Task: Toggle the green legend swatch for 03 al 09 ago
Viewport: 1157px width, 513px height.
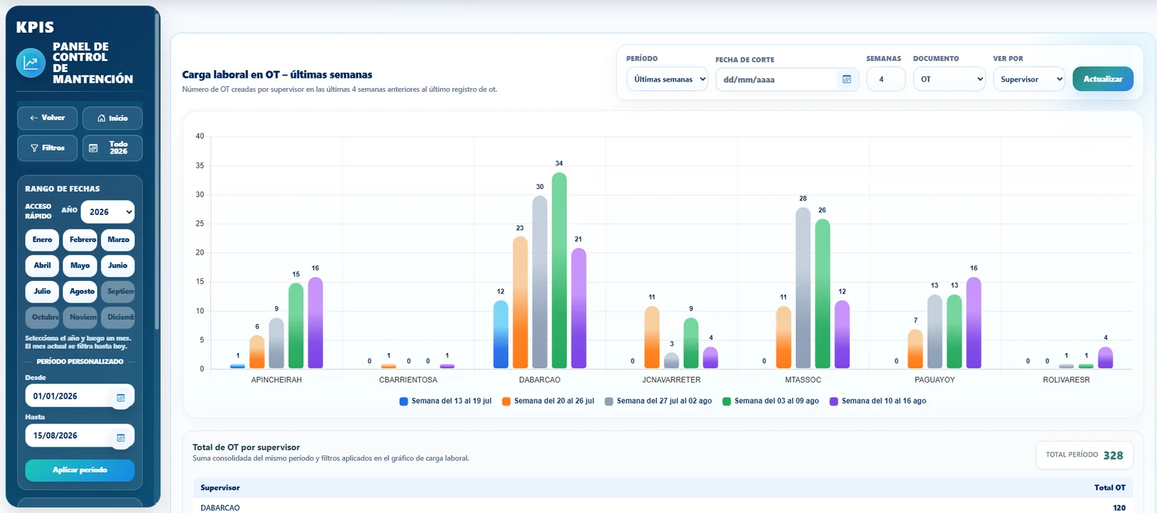Action: click(726, 401)
